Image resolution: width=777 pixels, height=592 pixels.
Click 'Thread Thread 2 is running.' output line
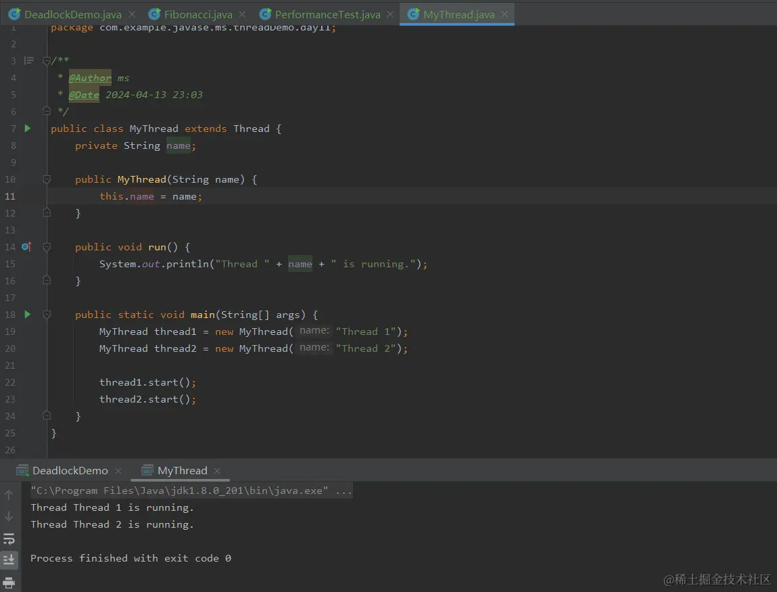(112, 524)
